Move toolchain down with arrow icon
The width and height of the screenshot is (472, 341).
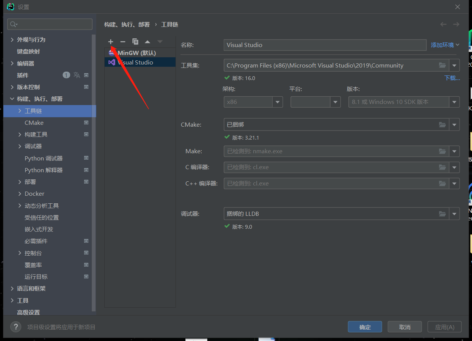pos(160,42)
